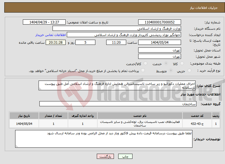Click the delivery province field تهران
The image size is (225, 164).
pos(160,50)
